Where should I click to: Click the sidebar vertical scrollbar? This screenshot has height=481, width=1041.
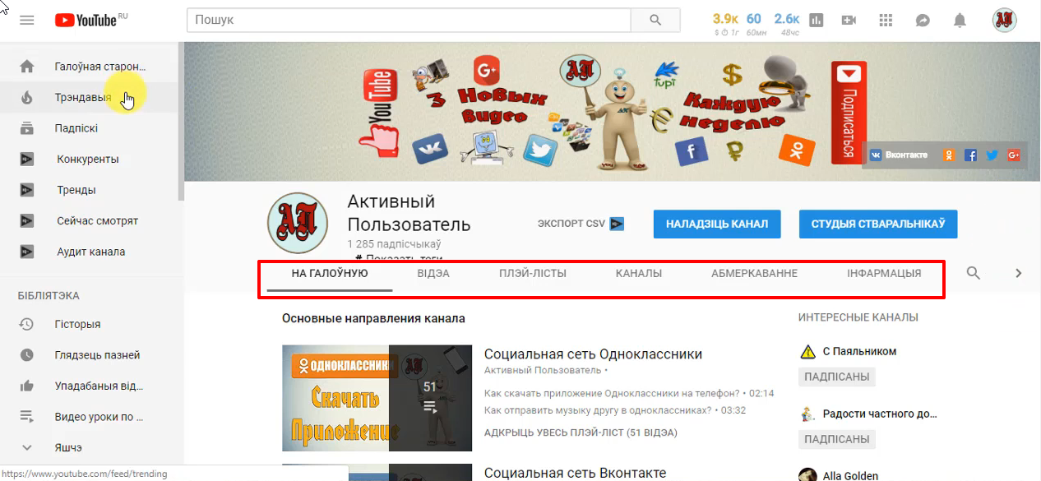click(x=181, y=123)
